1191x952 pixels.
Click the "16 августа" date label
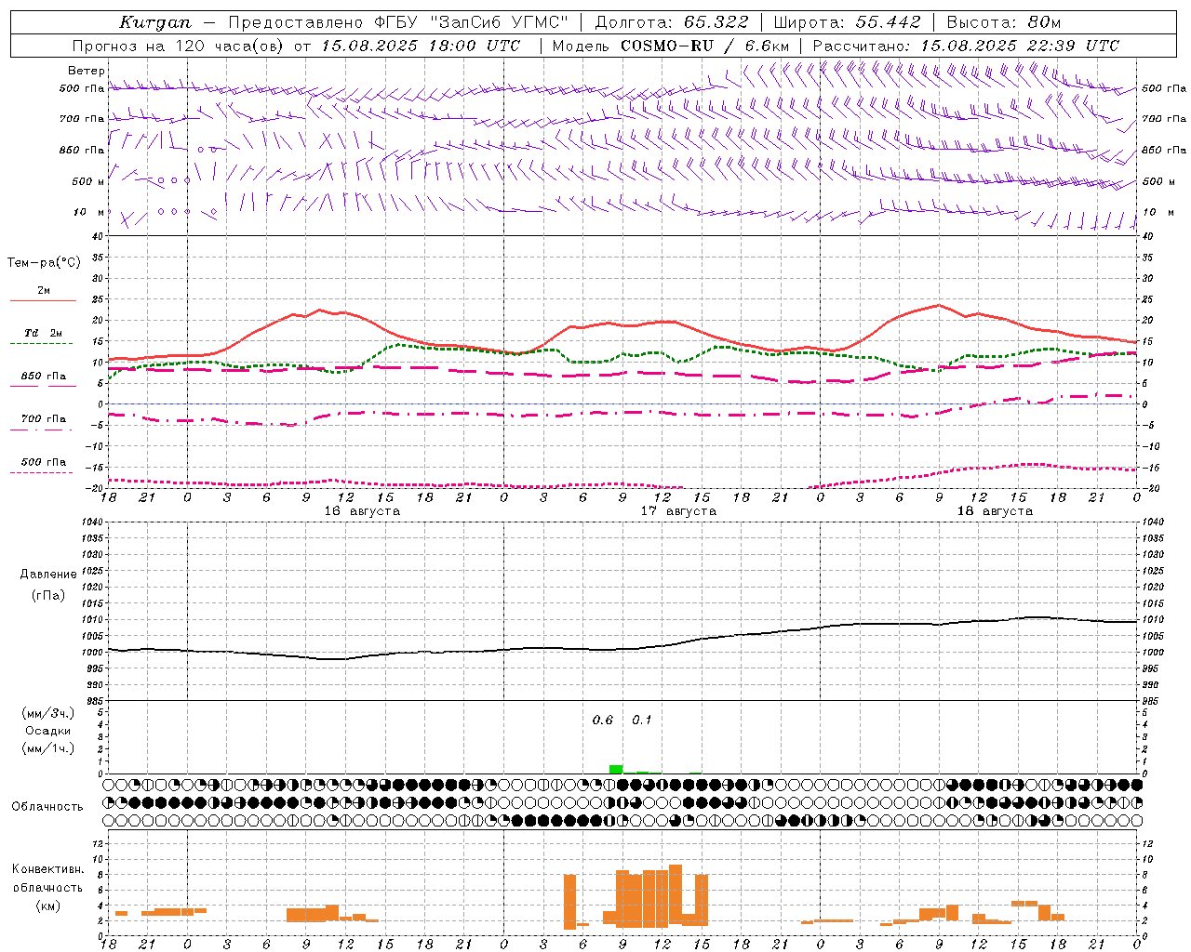click(x=362, y=511)
